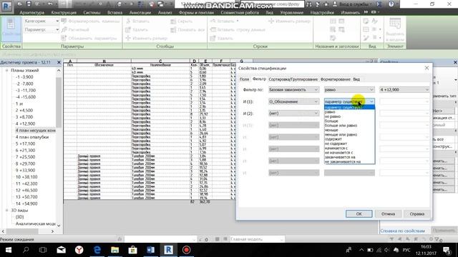Open the Windows Start menu
The height and width of the screenshot is (257, 458).
point(8,250)
